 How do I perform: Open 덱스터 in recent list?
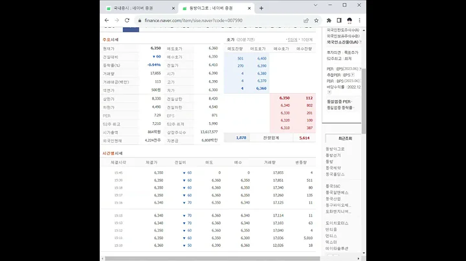pyautogui.click(x=331, y=242)
